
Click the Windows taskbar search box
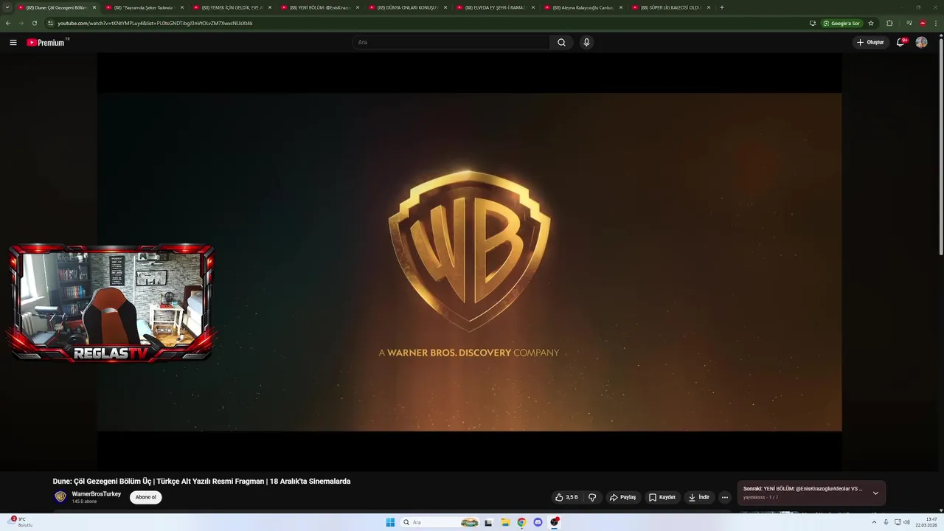coord(441,522)
